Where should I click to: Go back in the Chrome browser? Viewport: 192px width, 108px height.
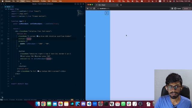pos(88,8)
